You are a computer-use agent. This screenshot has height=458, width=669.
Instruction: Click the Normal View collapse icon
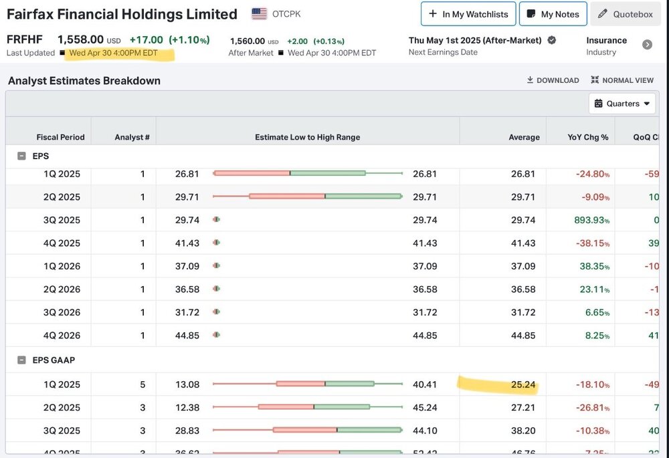pyautogui.click(x=595, y=80)
